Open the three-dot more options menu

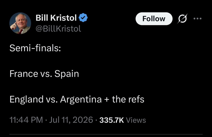coord(198,18)
